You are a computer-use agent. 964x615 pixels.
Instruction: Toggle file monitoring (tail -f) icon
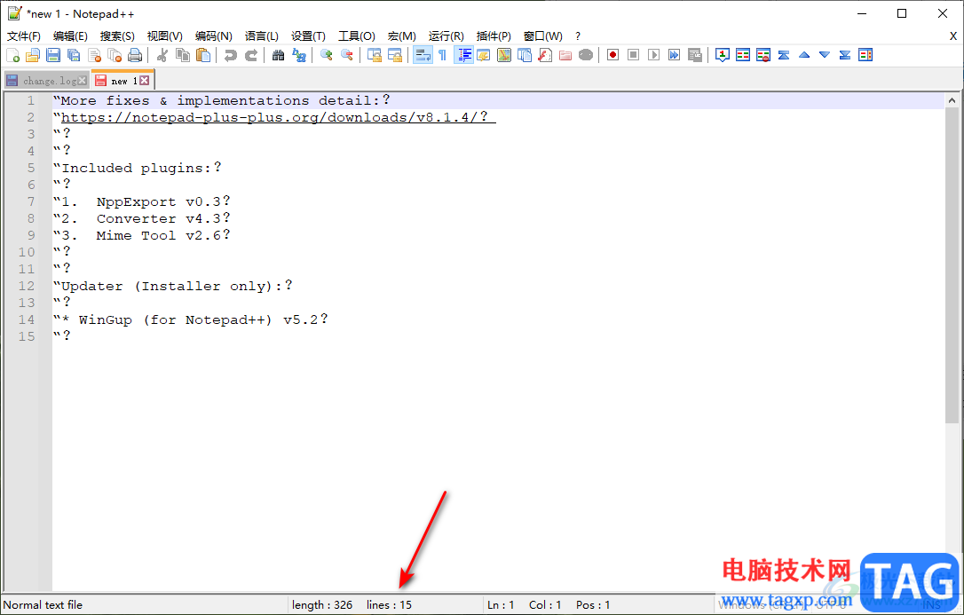click(x=586, y=55)
